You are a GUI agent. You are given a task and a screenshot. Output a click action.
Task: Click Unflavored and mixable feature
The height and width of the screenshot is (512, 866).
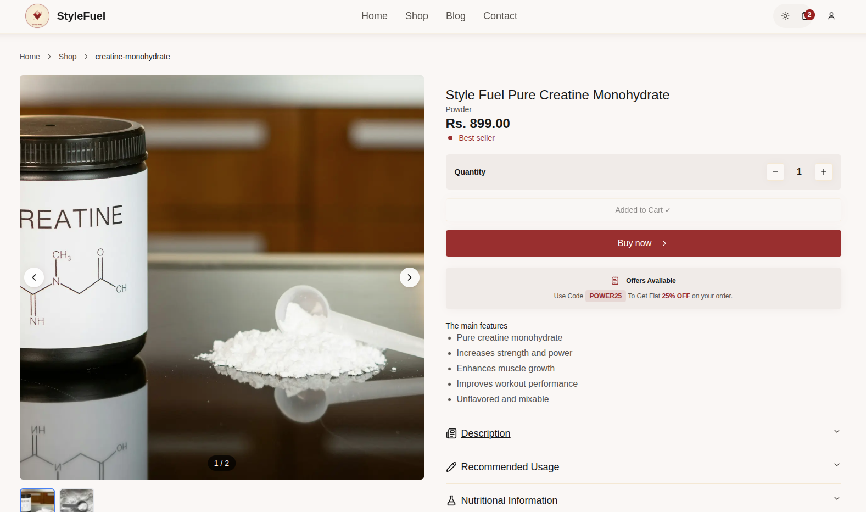point(503,399)
